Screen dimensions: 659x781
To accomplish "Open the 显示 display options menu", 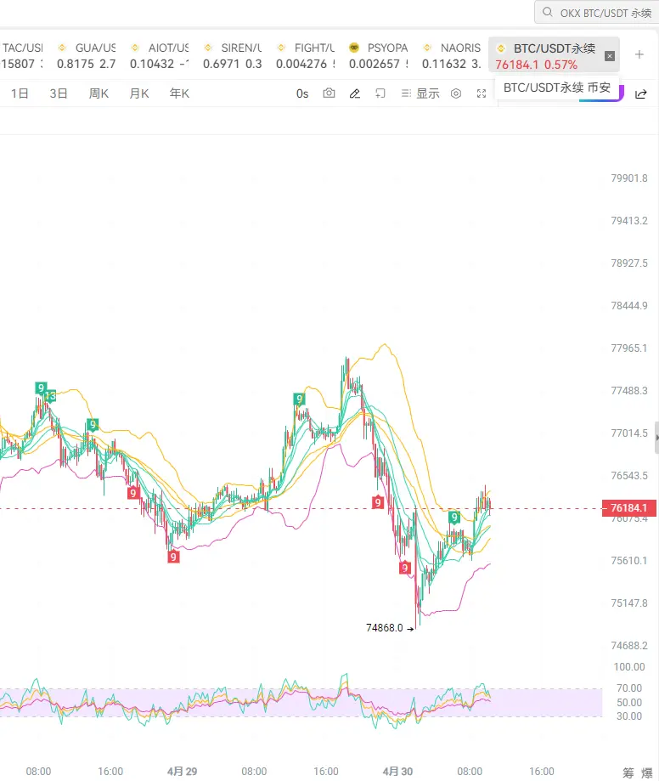I will 420,93.
